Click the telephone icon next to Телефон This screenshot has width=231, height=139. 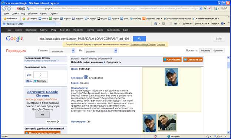[86, 77]
